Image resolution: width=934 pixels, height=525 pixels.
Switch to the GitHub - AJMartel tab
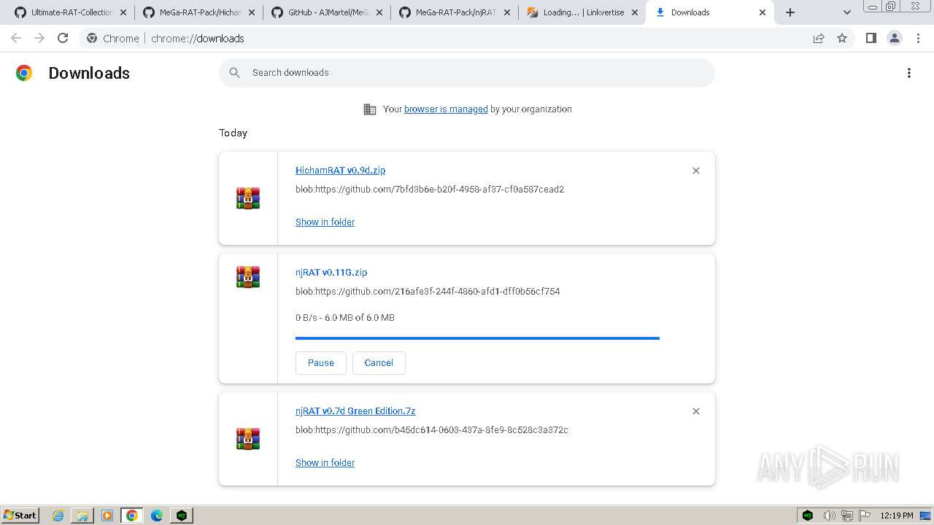tap(327, 12)
